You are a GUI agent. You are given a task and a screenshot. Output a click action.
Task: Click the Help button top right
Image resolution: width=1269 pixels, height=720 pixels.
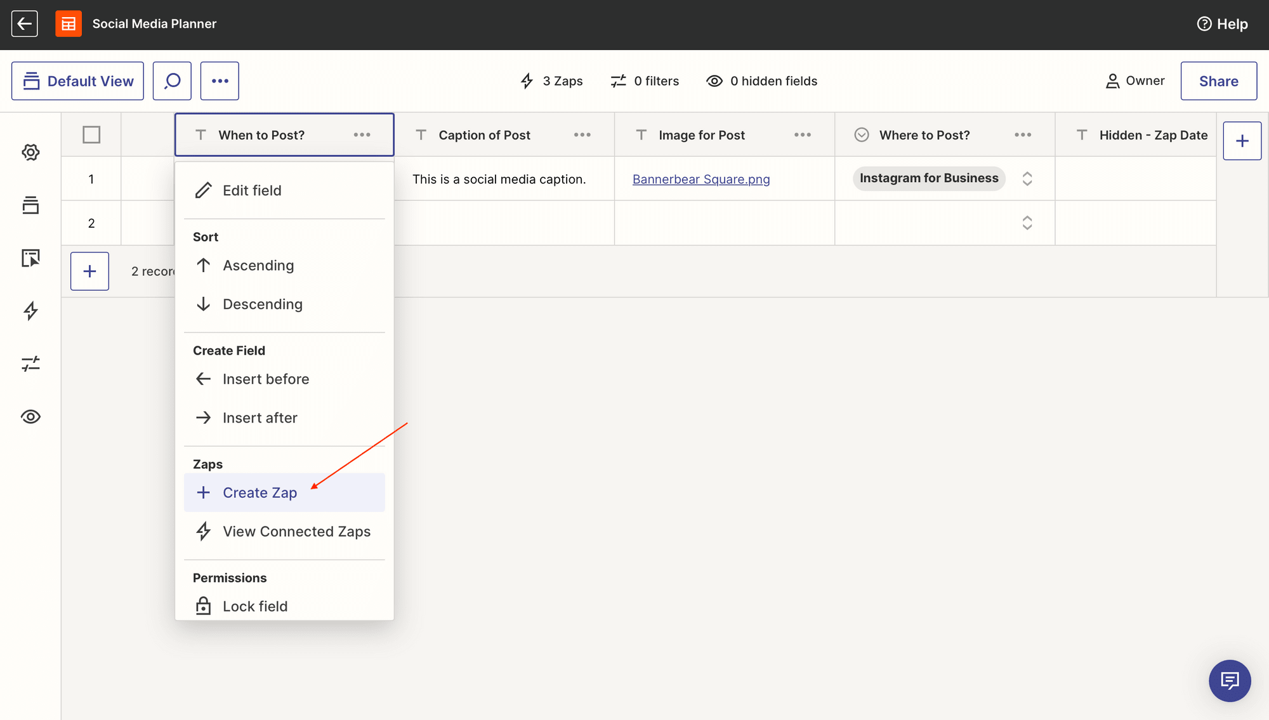1224,23
